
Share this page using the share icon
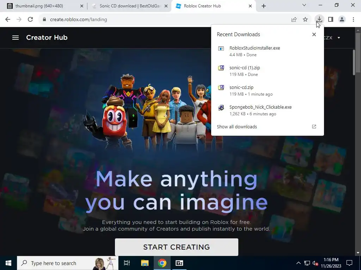294,20
